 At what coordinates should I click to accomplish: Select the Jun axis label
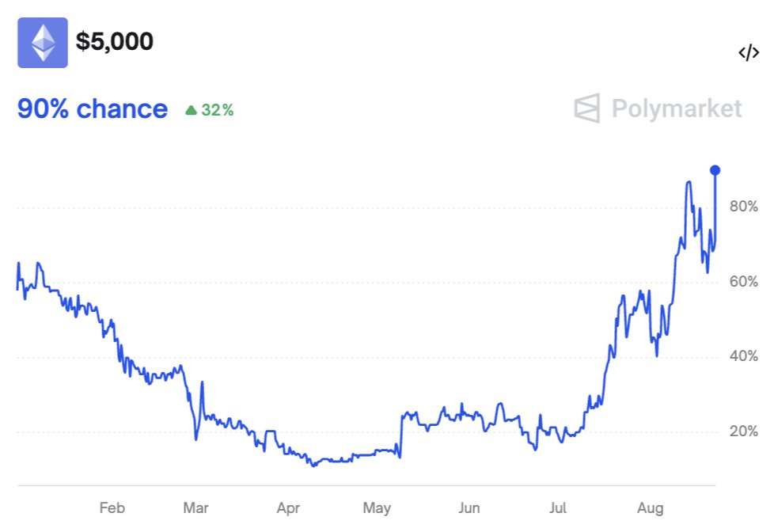[x=469, y=507]
